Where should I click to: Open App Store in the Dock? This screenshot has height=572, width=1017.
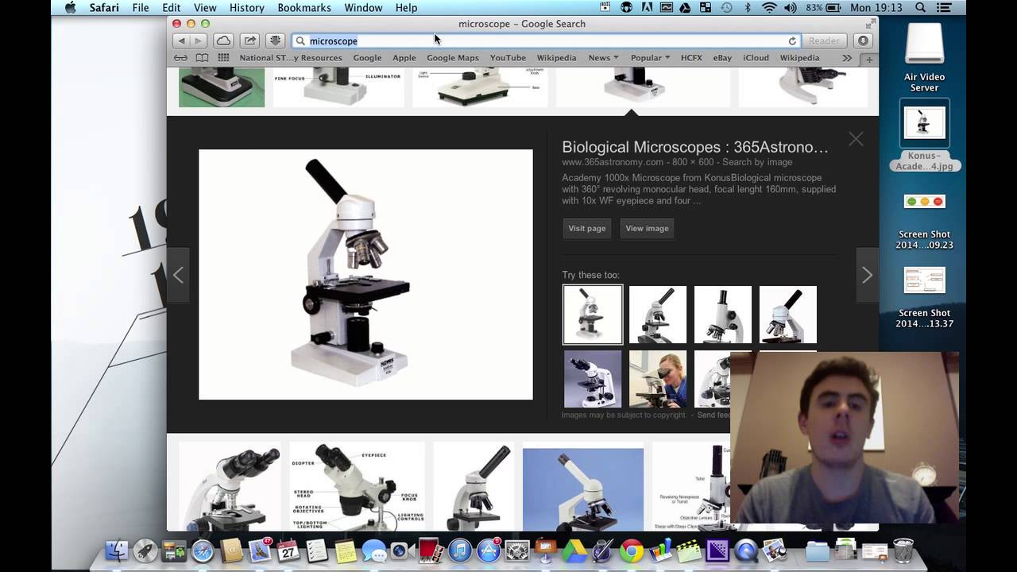point(489,550)
